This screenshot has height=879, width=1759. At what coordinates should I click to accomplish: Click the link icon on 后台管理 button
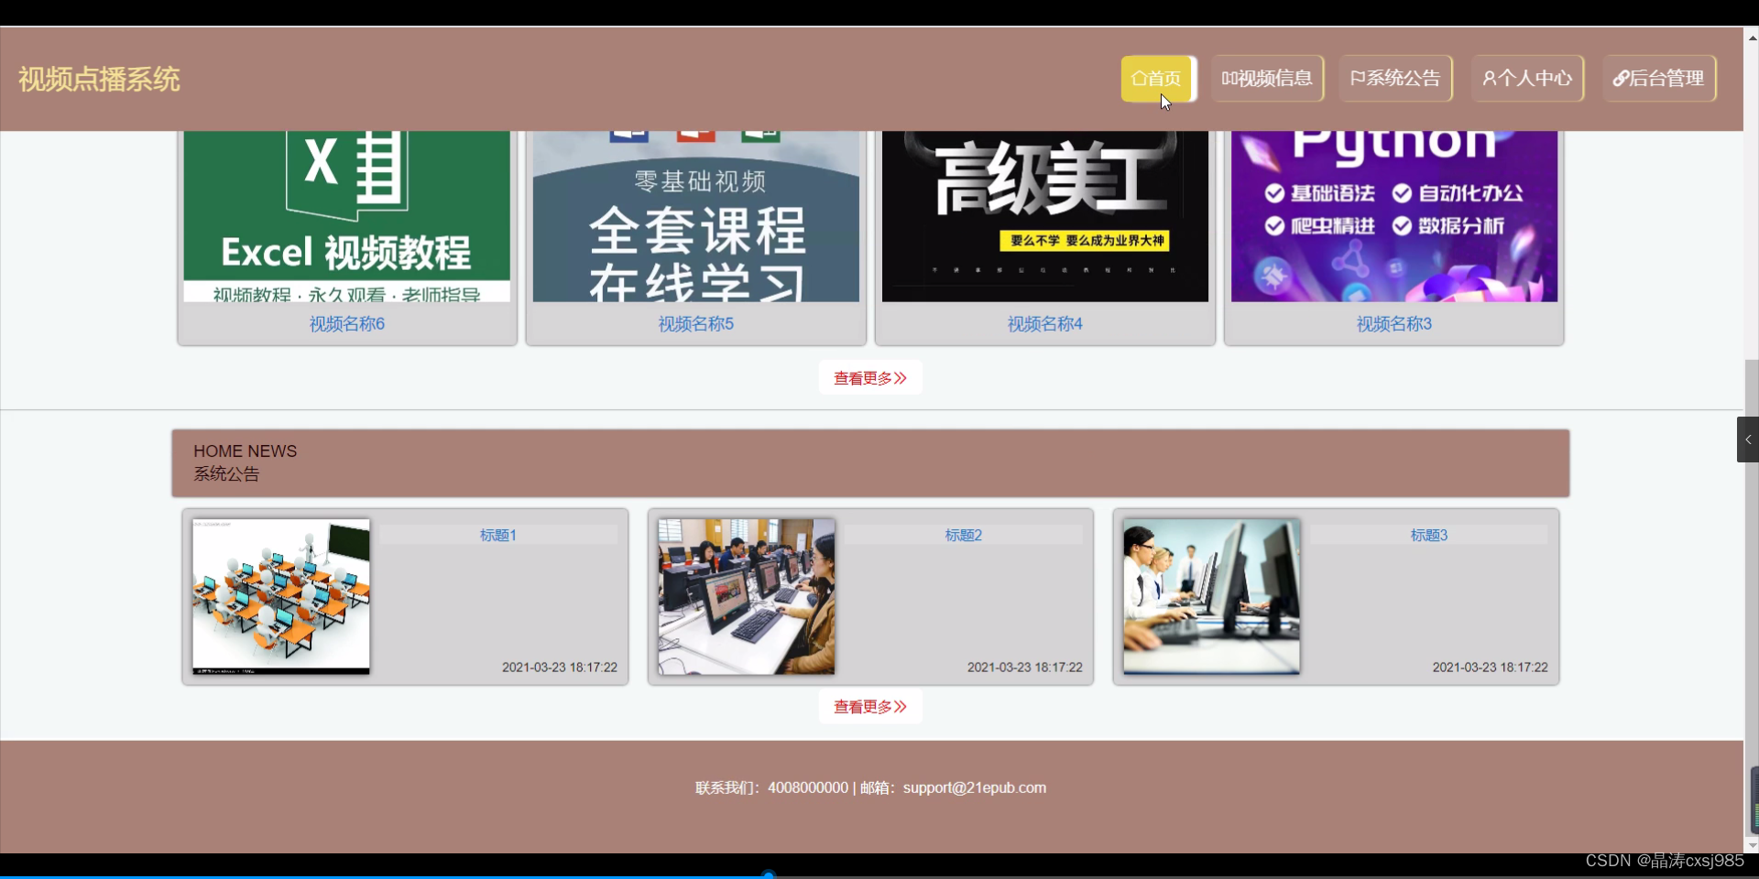(x=1620, y=78)
